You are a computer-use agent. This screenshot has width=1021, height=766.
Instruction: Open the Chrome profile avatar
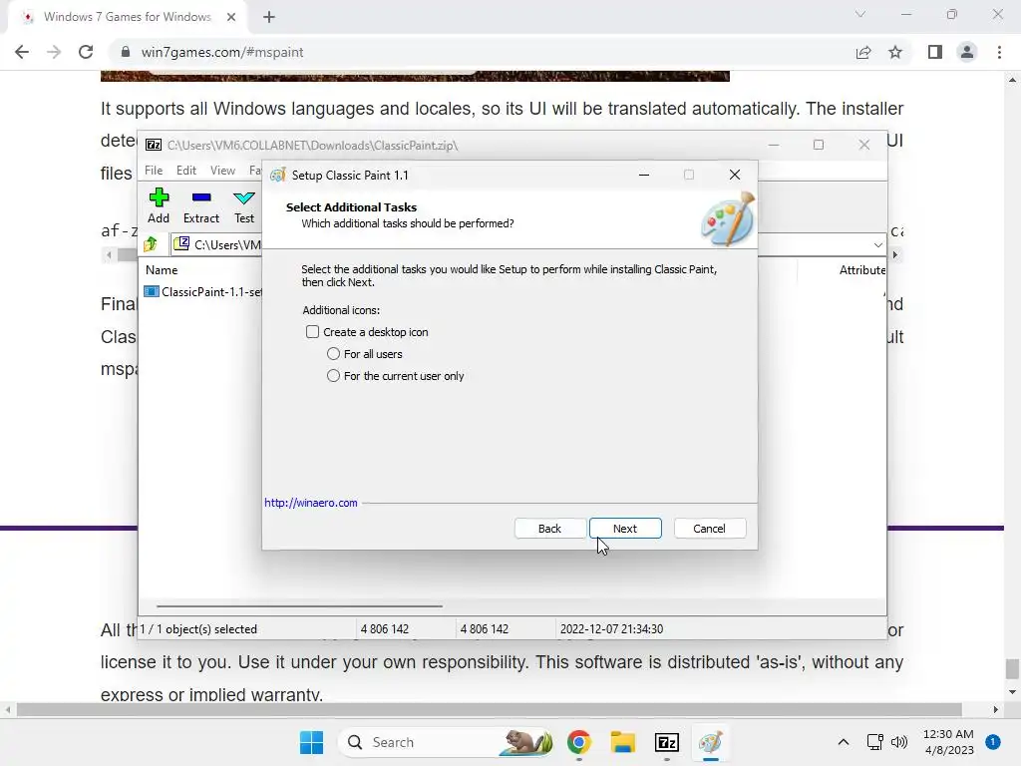[967, 52]
